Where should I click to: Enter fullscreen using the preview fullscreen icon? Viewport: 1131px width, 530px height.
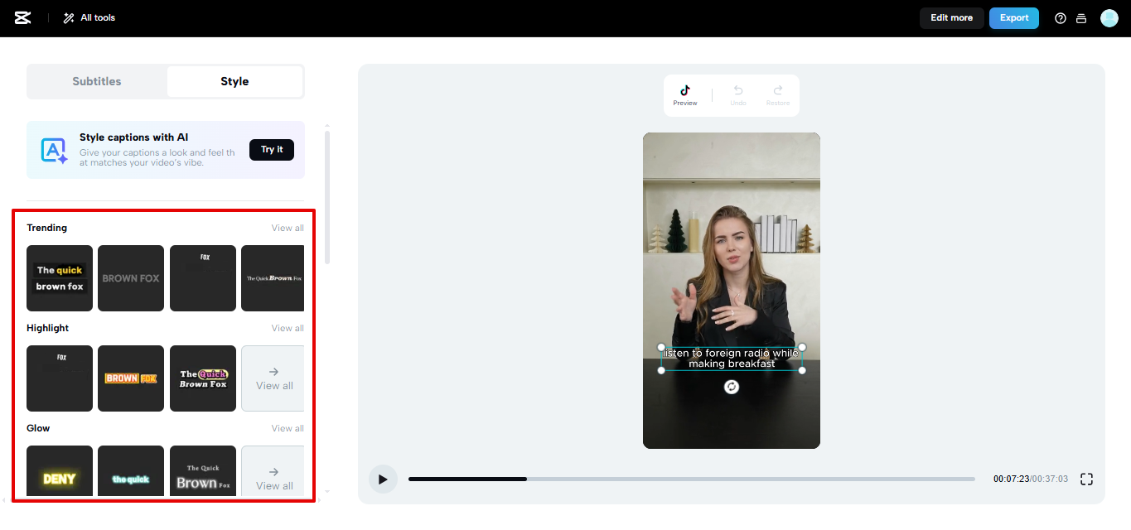1086,479
